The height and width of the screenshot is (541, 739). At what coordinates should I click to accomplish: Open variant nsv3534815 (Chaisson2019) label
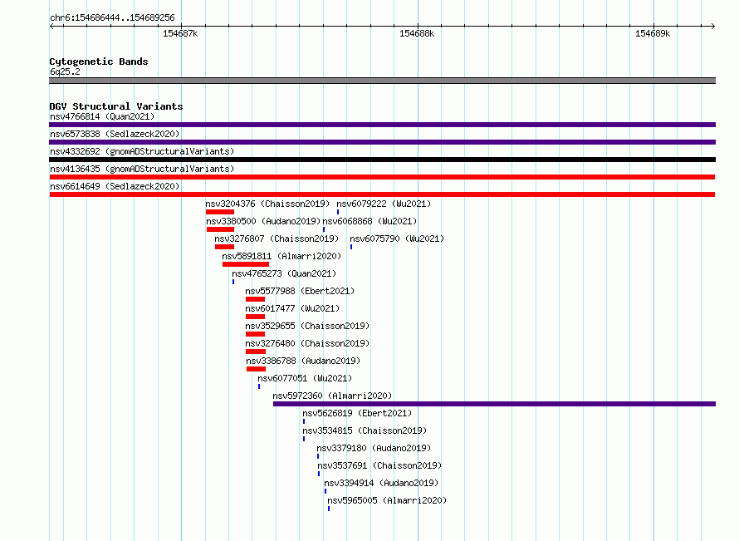[365, 430]
